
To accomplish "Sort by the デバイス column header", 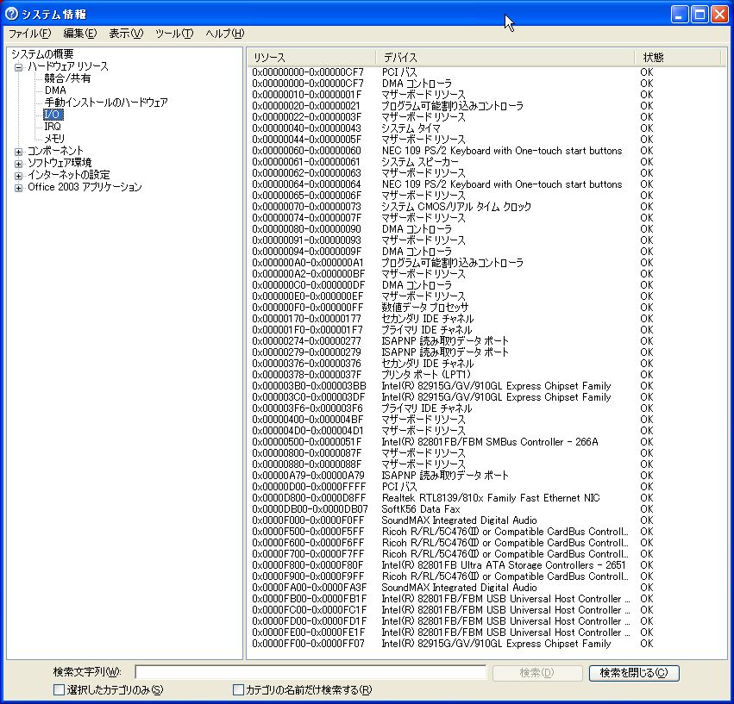I will click(x=505, y=57).
